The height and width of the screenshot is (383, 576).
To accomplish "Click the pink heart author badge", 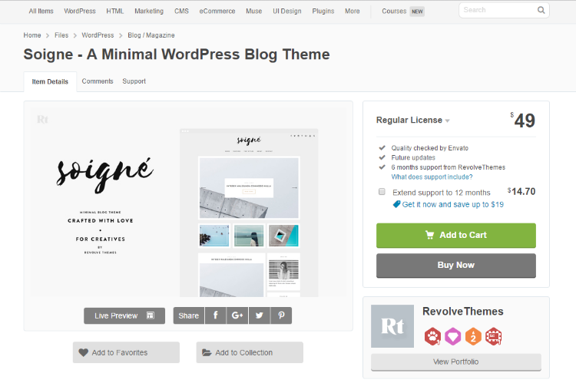I will (x=453, y=336).
